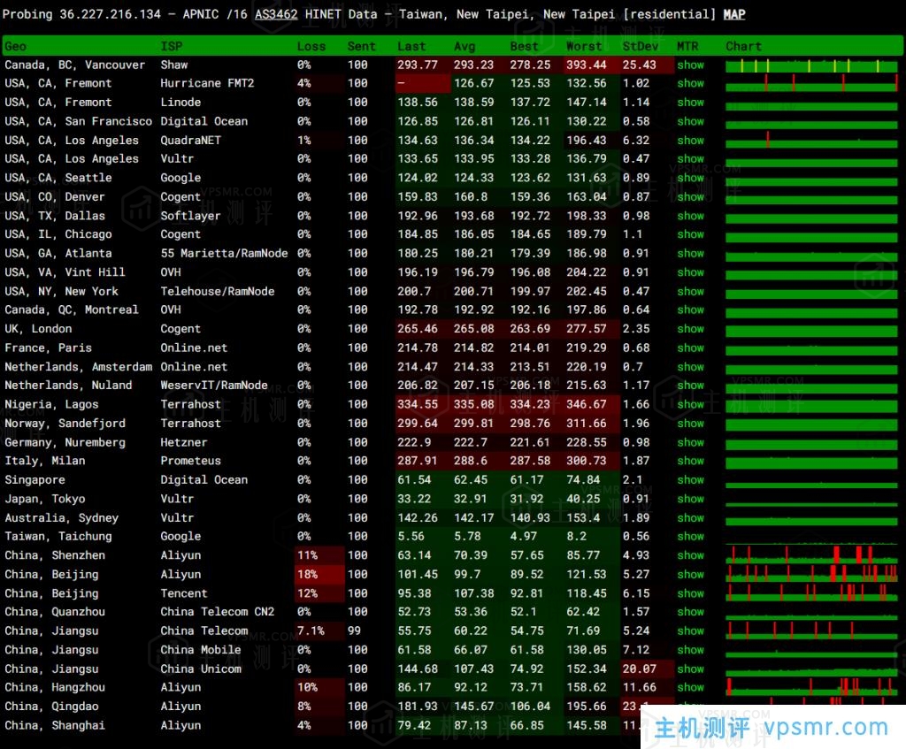Show MTR for Seattle Google row
906x749 pixels.
(x=690, y=177)
